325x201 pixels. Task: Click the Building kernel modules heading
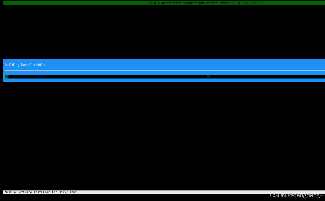[25, 65]
